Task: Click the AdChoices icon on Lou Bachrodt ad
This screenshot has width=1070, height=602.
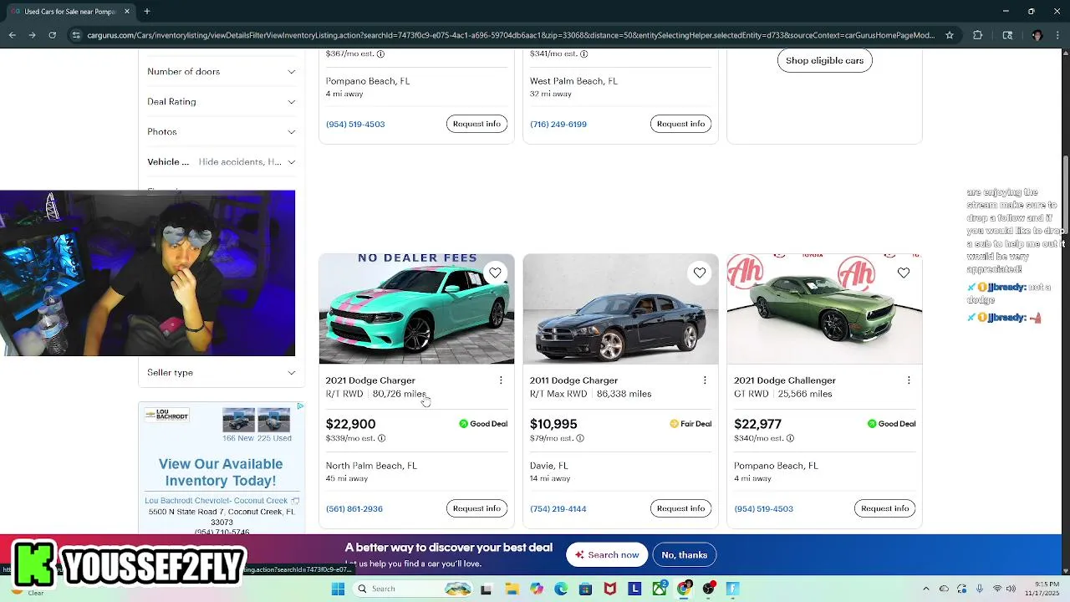Action: coord(299,406)
